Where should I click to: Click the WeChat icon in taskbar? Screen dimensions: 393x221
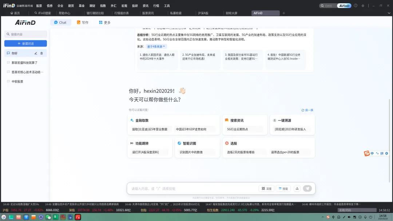point(48,217)
